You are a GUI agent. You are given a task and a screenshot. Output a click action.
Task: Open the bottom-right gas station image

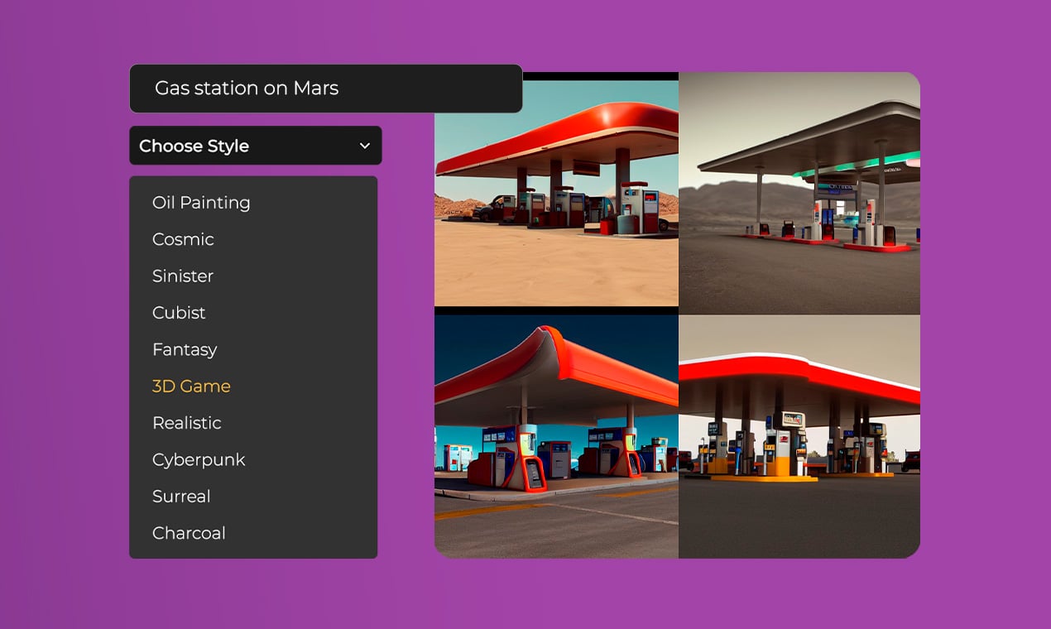tap(799, 435)
